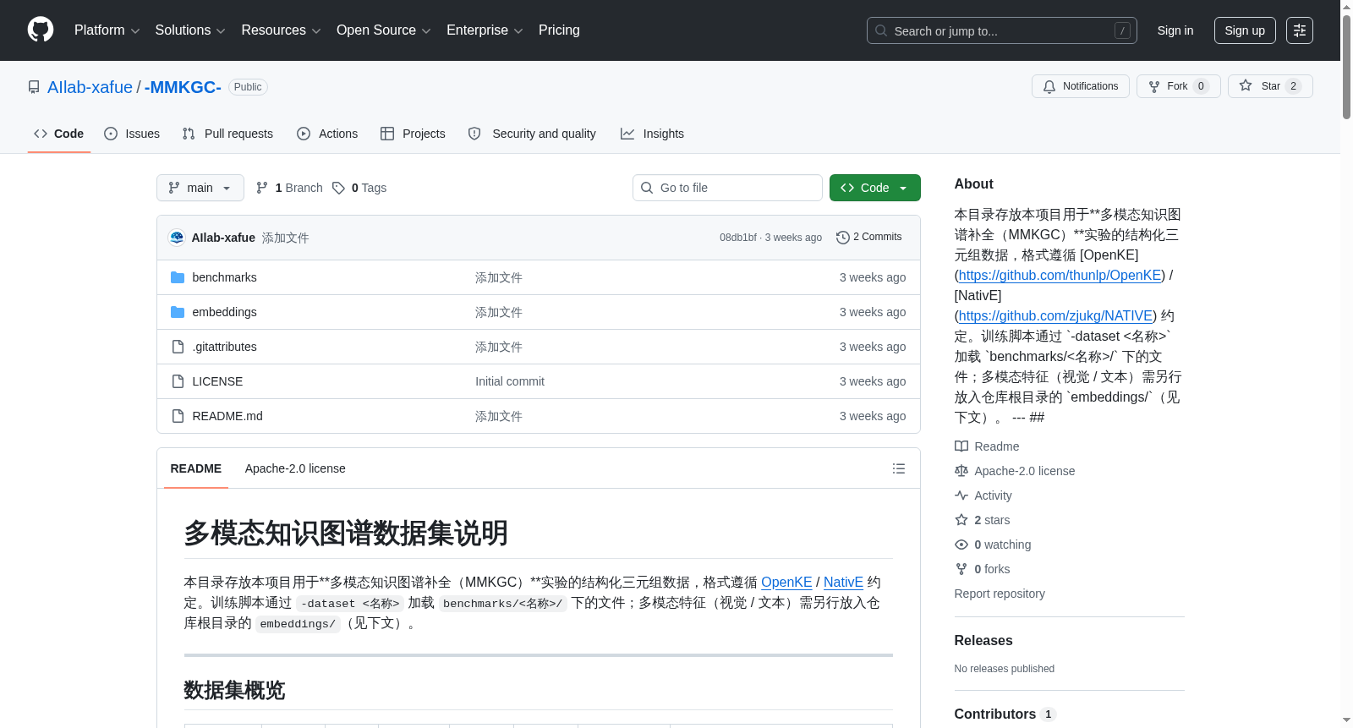Expand the Platform menu
1353x728 pixels.
click(x=107, y=30)
